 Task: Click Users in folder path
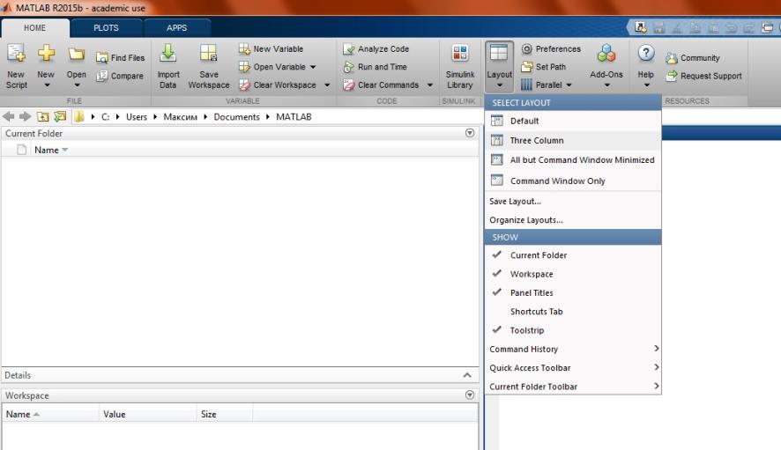tap(137, 116)
